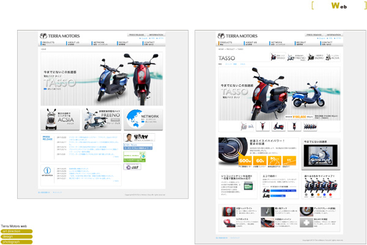Click the PRESS RELEASE heading in news box
This screenshot has width=367, height=245.
coord(48,138)
